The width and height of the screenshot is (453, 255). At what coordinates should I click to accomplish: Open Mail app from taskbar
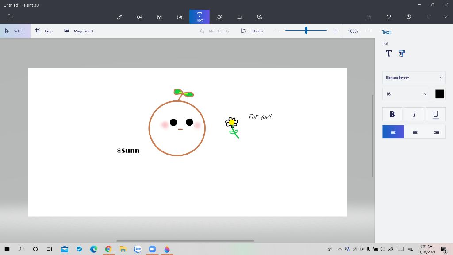point(65,249)
